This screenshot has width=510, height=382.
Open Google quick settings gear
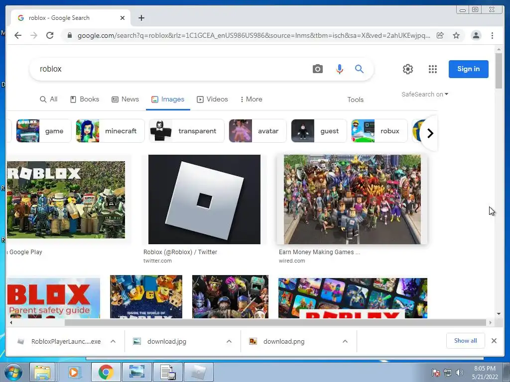click(x=407, y=69)
